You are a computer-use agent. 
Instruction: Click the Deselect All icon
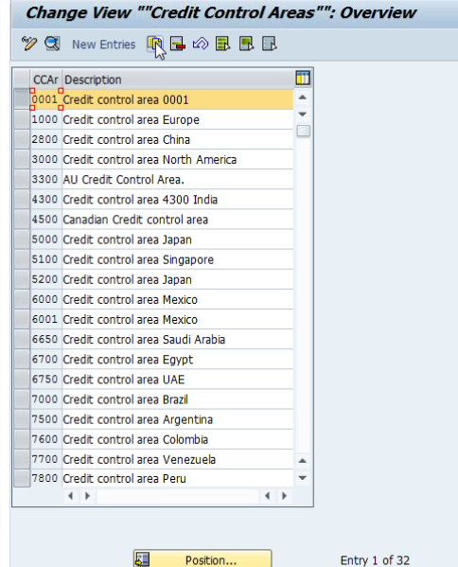[x=270, y=44]
